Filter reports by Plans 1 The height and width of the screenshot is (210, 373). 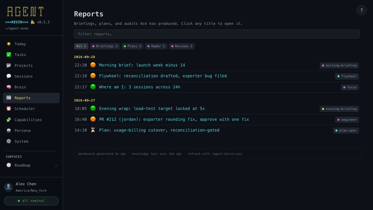pyautogui.click(x=132, y=46)
